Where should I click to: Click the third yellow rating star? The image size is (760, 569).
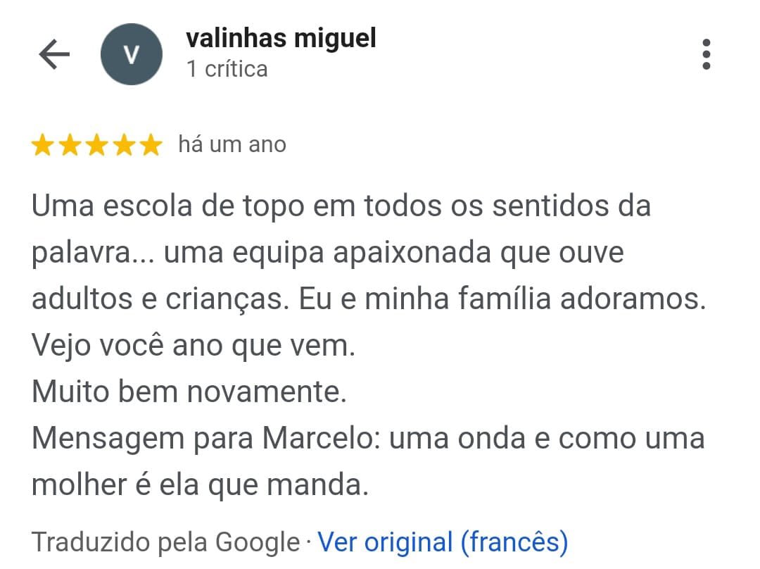click(96, 145)
